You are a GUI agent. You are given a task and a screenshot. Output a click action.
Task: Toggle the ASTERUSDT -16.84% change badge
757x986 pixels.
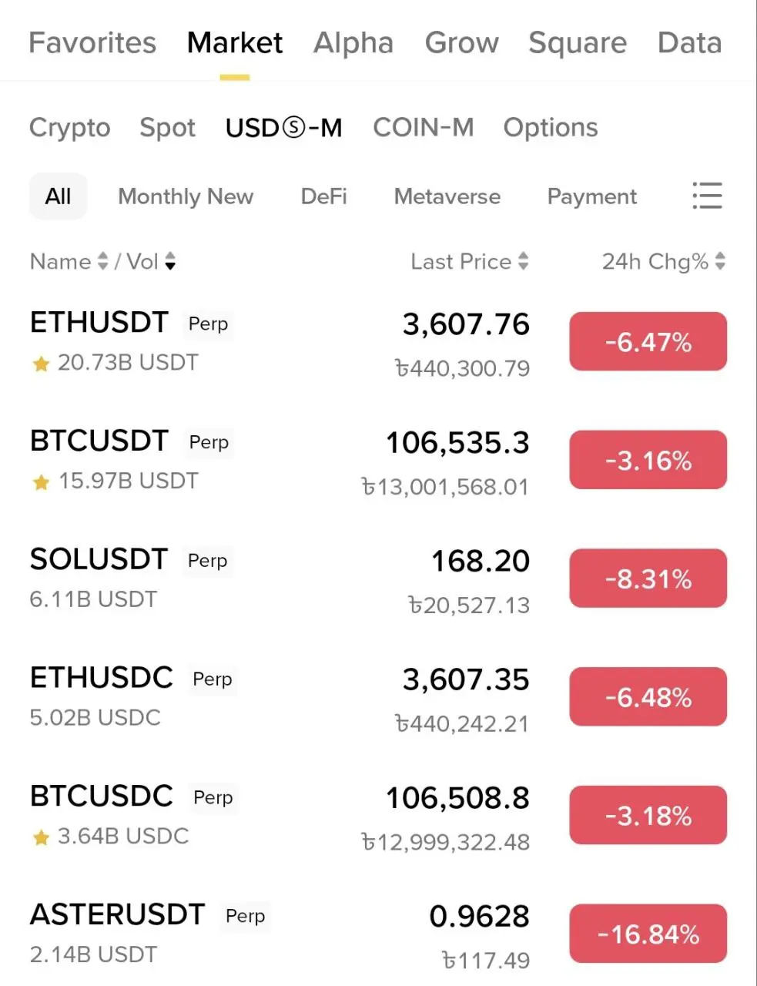pyautogui.click(x=648, y=934)
